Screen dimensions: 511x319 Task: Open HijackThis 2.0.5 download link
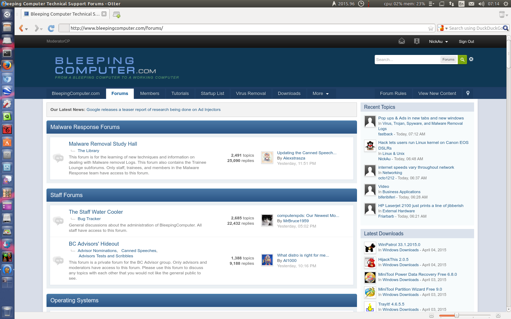coord(393,259)
